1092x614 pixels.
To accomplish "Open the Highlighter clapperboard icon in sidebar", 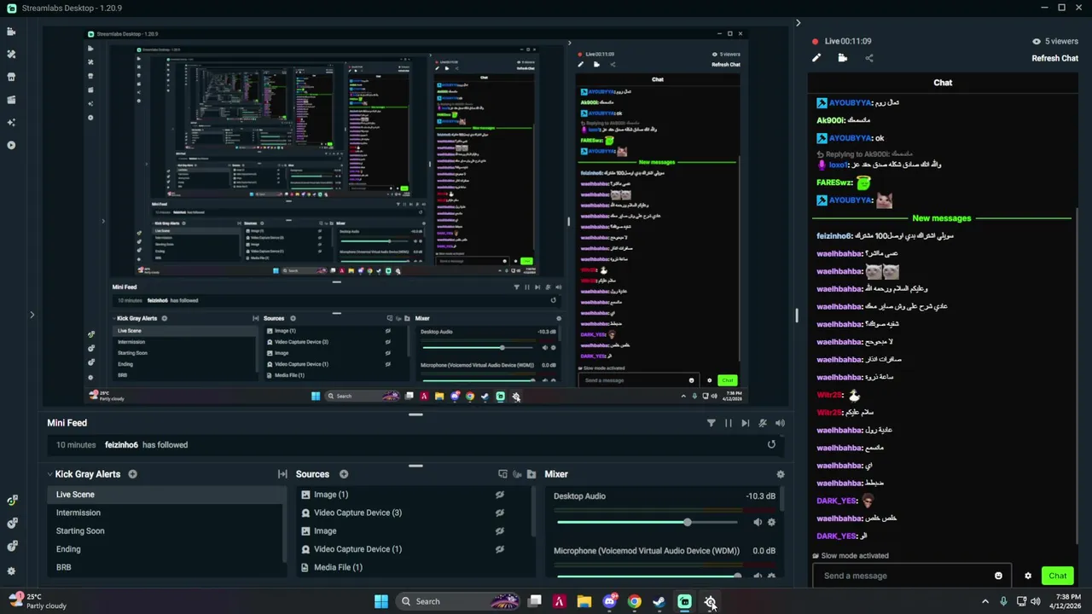I will pyautogui.click(x=11, y=100).
